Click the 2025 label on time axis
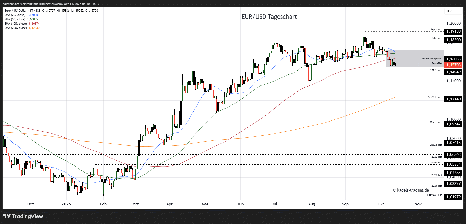Viewport: 466px width, 224px height. (x=66, y=204)
